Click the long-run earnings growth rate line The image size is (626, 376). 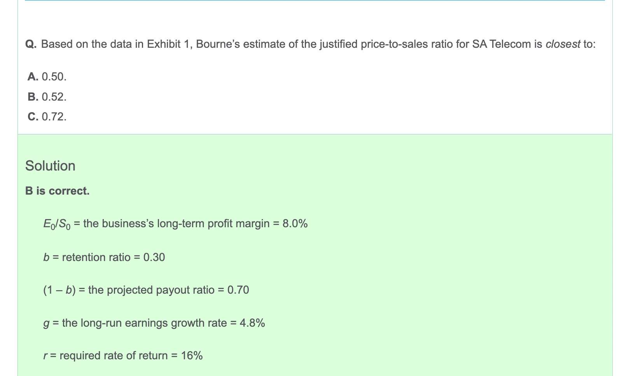pos(154,323)
